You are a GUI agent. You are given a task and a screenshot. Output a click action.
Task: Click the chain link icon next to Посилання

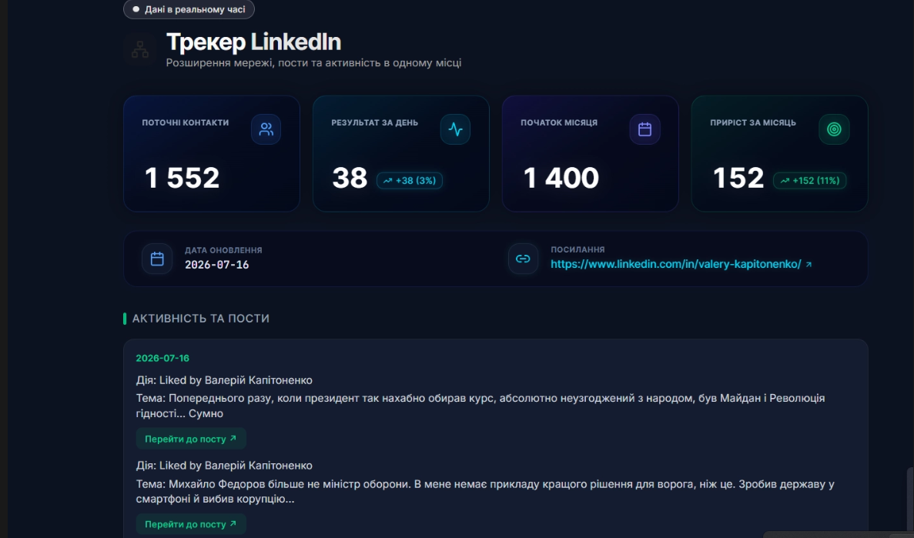[x=523, y=259]
